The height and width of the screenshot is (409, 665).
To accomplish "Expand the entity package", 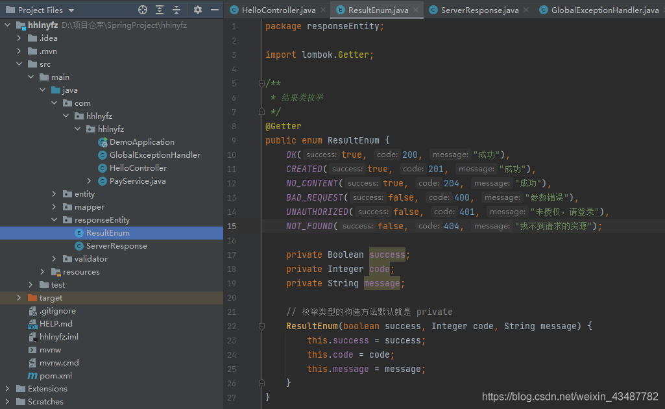I will point(54,194).
